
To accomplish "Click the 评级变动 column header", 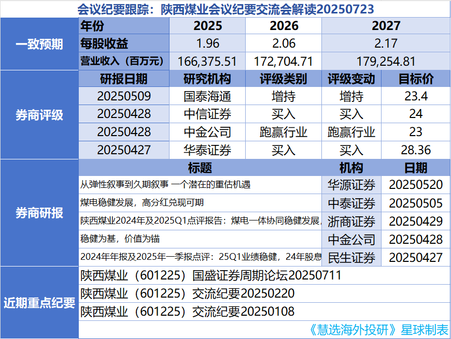I will point(351,79).
